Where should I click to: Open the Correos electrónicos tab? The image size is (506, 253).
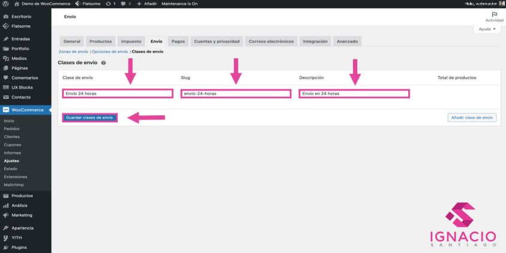coord(271,41)
